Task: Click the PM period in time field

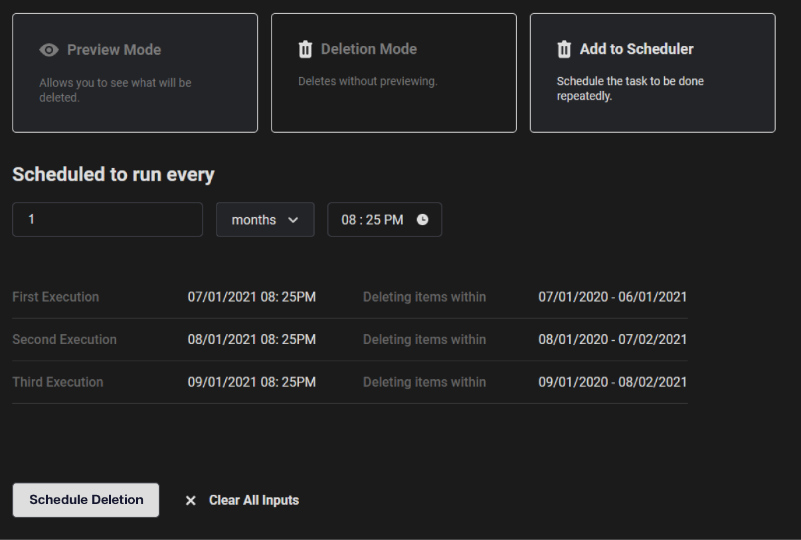Action: pyautogui.click(x=395, y=220)
